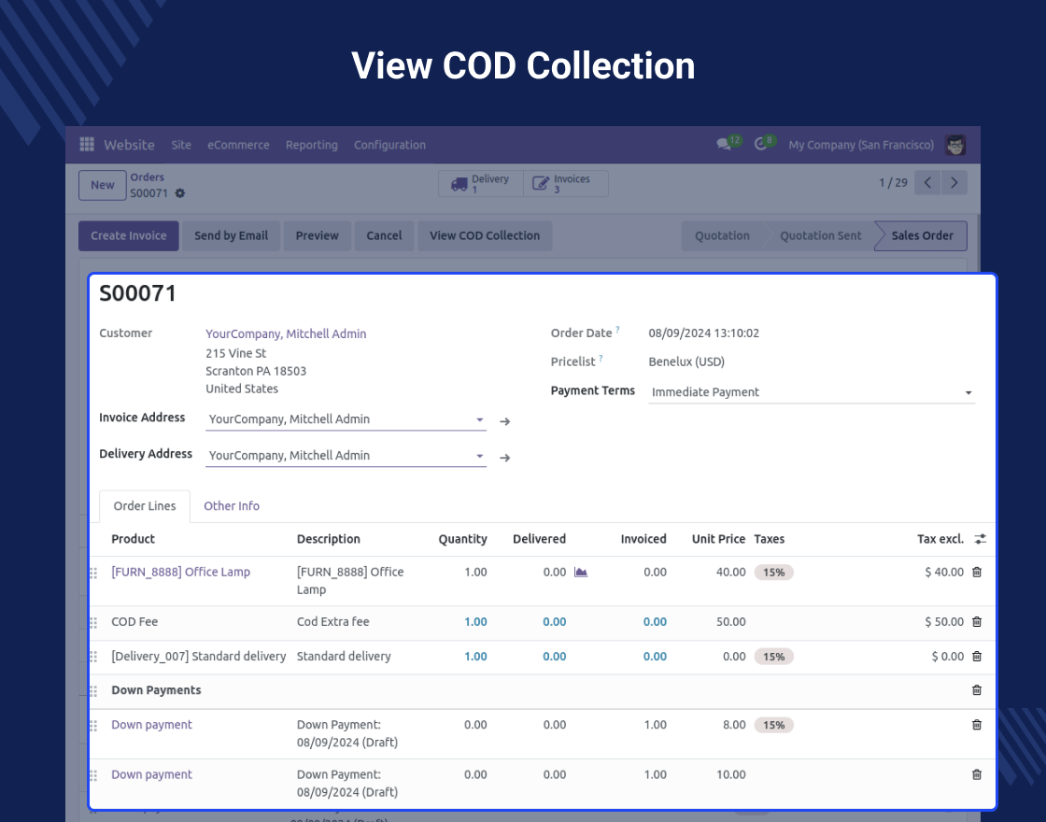Select Sales Order status stage

click(922, 235)
